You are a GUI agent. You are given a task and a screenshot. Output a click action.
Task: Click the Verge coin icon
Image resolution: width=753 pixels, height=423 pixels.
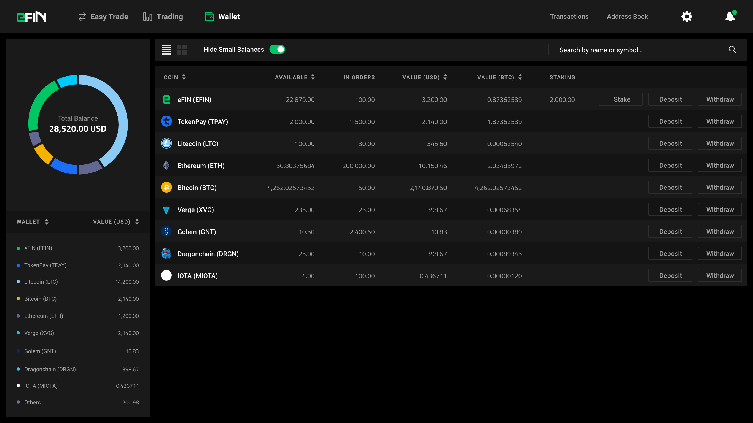pos(166,210)
